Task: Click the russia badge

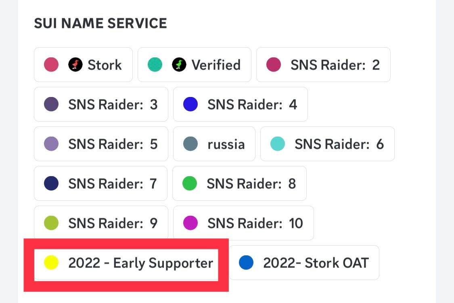Action: 214,144
